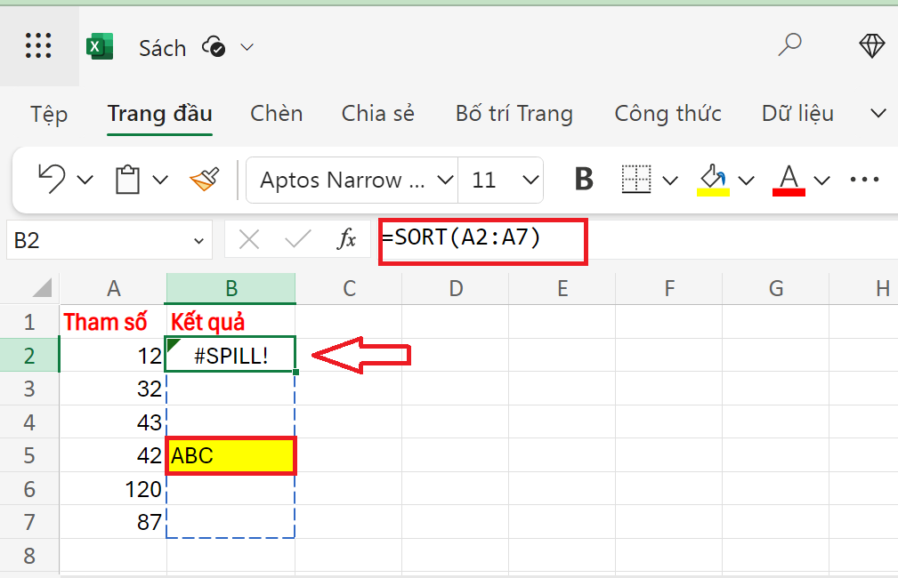Expand font color options dropdown
This screenshot has width=898, height=578.
[x=821, y=181]
